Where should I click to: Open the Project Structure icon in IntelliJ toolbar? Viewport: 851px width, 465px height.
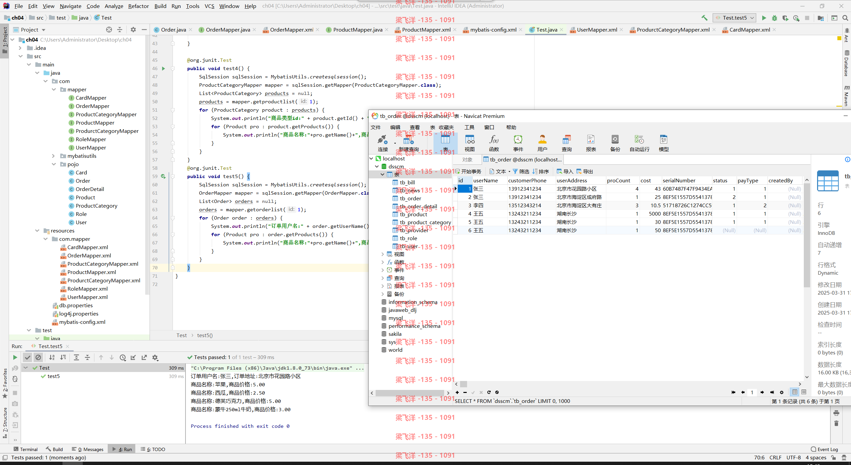click(x=821, y=18)
